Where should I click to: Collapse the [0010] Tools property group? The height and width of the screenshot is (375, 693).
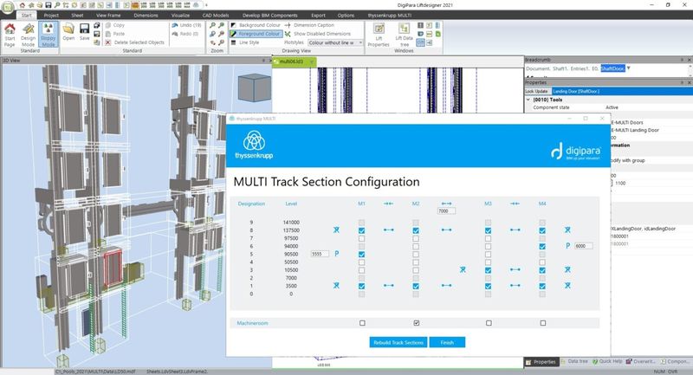tap(530, 99)
